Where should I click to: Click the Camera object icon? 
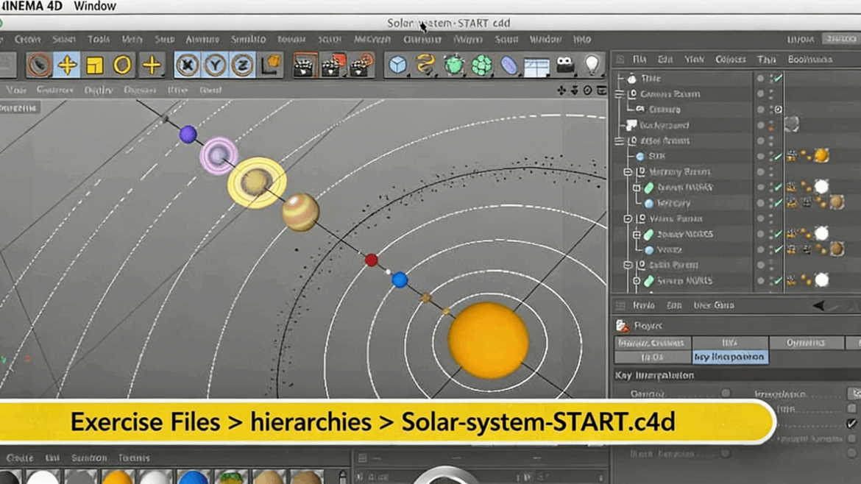click(x=564, y=65)
